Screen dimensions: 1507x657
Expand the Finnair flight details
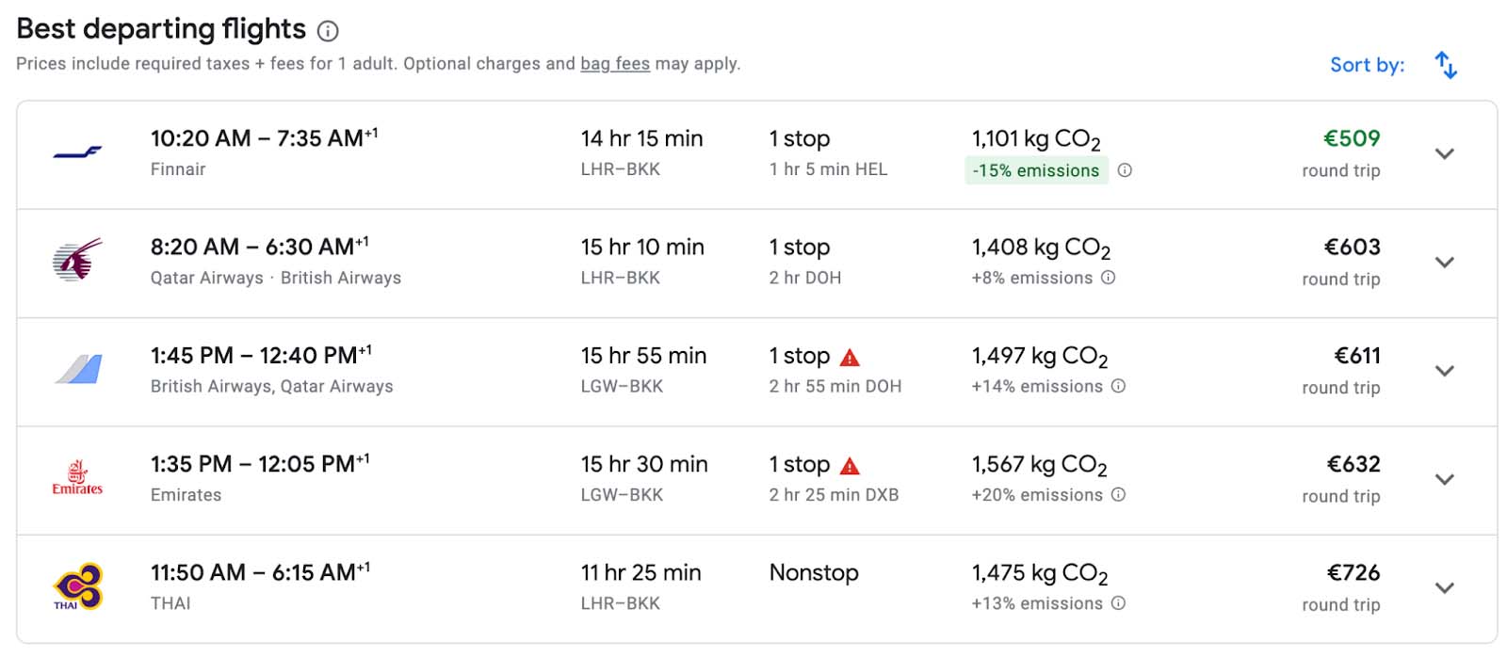click(1444, 153)
